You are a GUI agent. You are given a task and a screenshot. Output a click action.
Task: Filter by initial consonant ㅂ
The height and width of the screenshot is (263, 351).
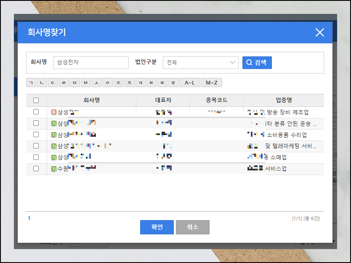pos(86,82)
